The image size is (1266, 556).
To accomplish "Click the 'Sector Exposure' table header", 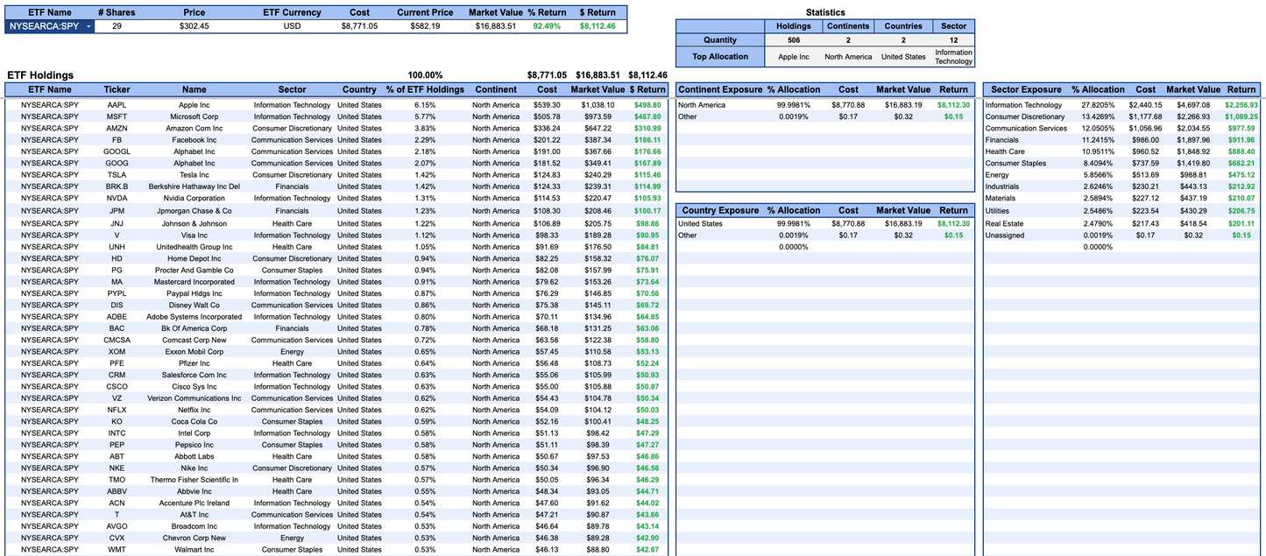I will coord(1026,89).
